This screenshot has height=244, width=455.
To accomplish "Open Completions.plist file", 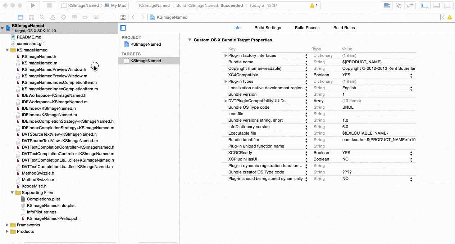I will tap(43, 199).
